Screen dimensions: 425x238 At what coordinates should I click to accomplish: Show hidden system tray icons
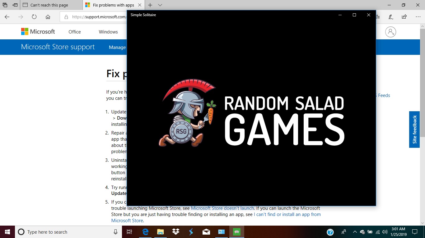pyautogui.click(x=355, y=232)
